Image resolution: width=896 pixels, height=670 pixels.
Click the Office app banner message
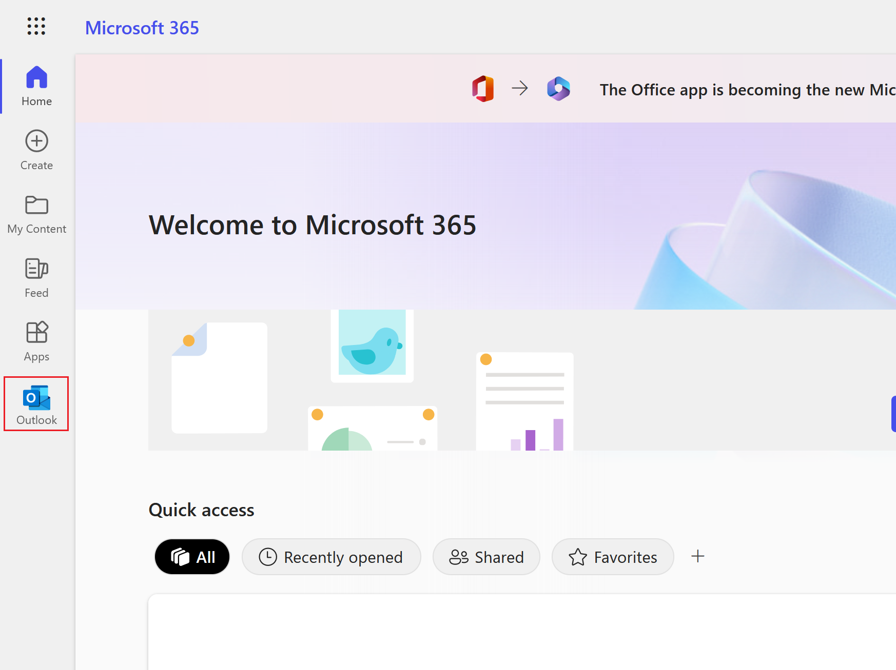point(748,90)
